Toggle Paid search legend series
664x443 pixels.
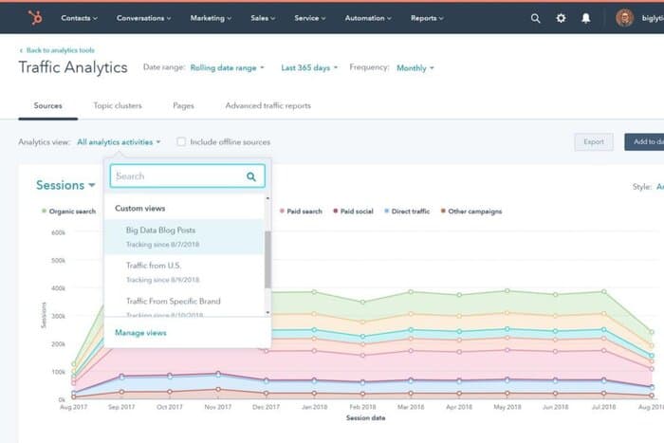[x=301, y=211]
